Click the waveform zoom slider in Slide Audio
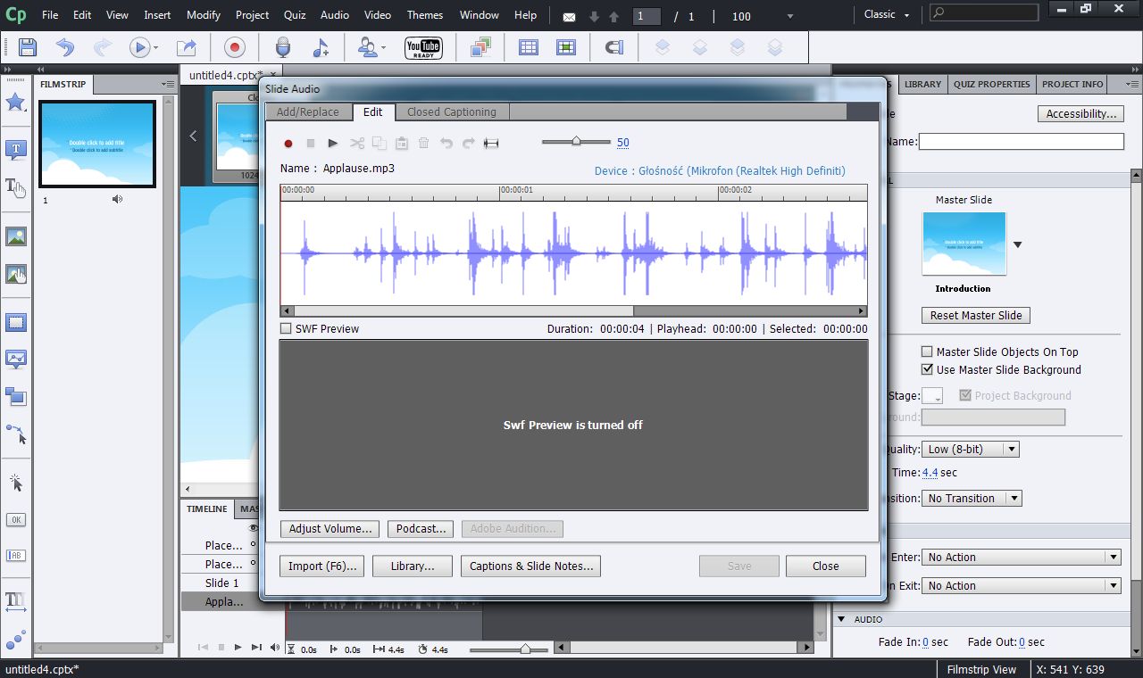Image resolution: width=1143 pixels, height=678 pixels. [x=576, y=141]
